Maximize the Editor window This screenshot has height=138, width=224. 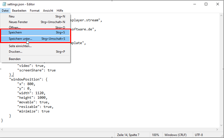(x=206, y=4)
